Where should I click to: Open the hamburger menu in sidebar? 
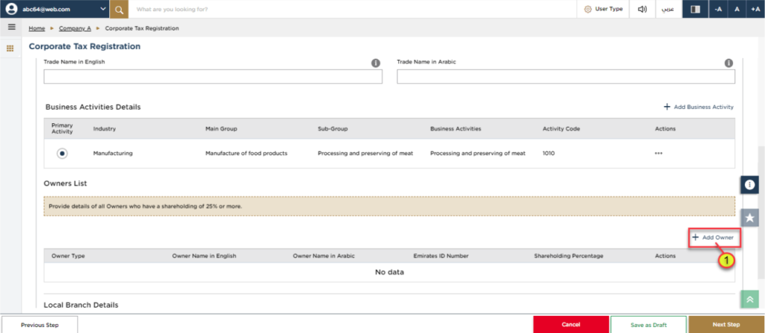pyautogui.click(x=11, y=28)
